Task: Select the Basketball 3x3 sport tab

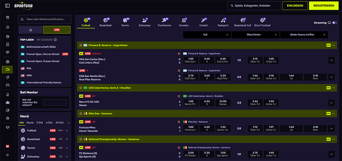Action: click(x=243, y=22)
